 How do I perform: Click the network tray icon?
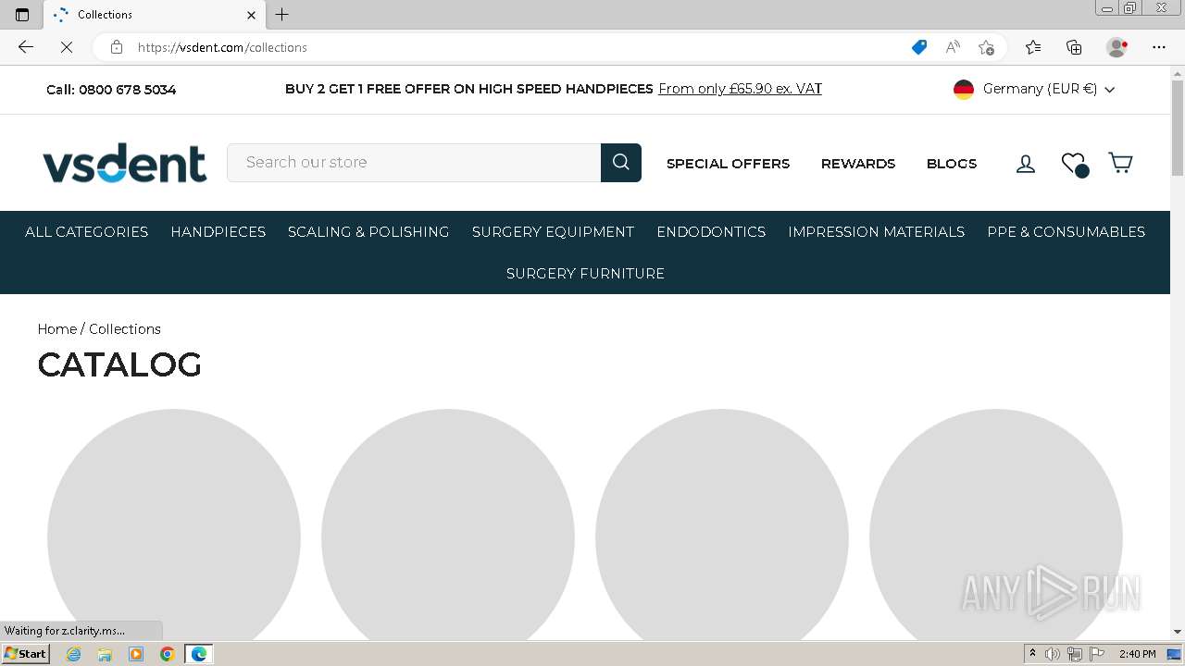click(x=1075, y=654)
